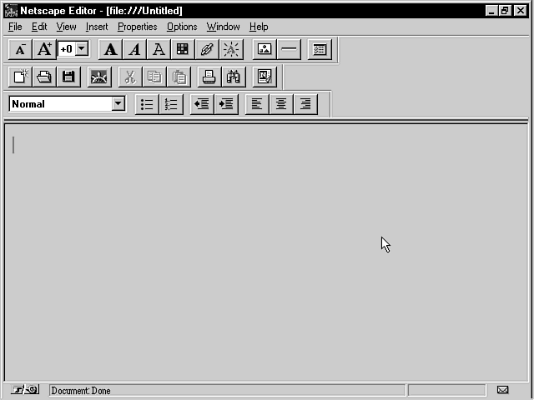The width and height of the screenshot is (534, 400).
Task: Open the Insert menu
Action: click(97, 27)
